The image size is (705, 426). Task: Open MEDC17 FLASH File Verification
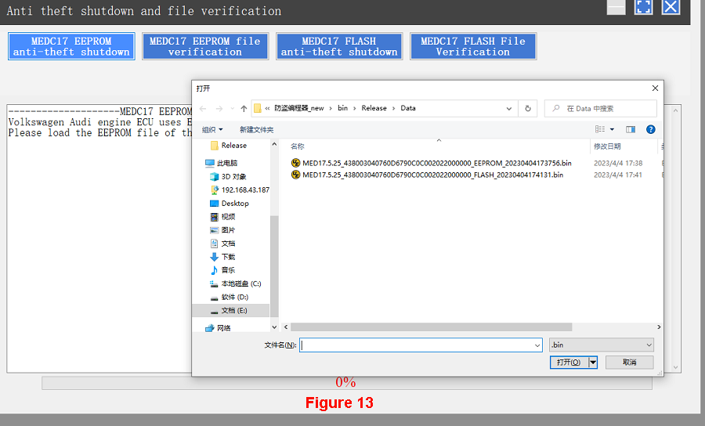(473, 46)
